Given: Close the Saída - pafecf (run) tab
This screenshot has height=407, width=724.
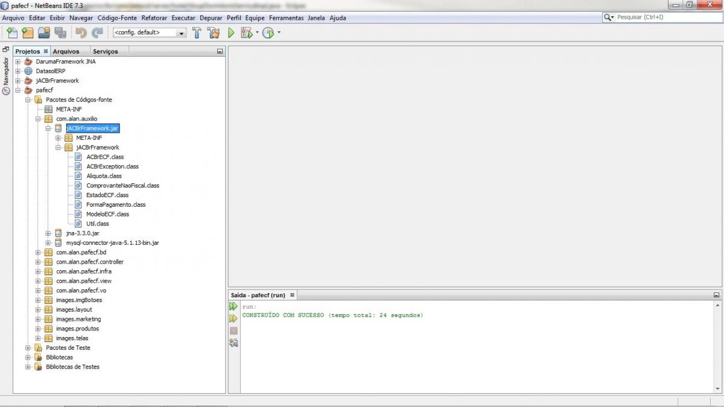Looking at the screenshot, I should coord(292,295).
